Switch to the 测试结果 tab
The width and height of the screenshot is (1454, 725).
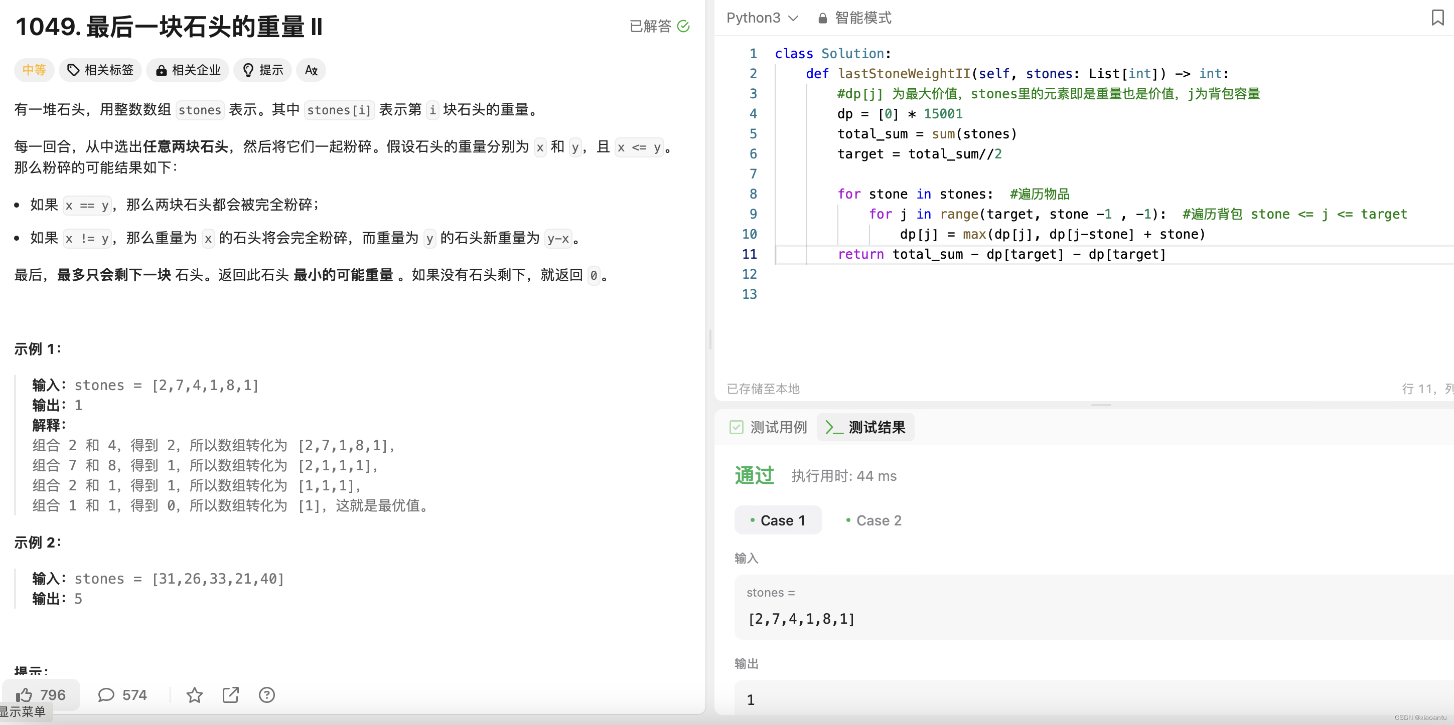(865, 427)
